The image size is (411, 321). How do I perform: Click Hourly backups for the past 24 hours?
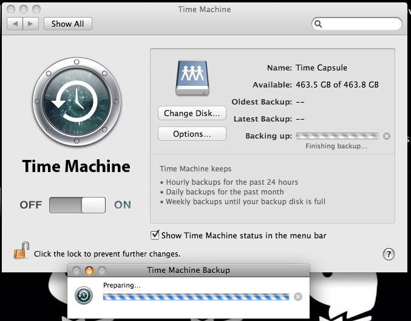point(232,182)
